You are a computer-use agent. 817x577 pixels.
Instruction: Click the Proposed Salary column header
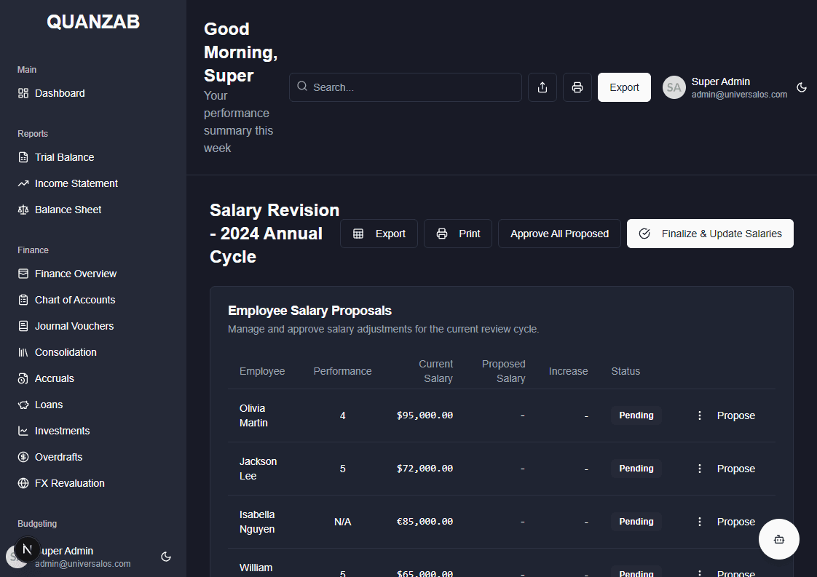pyautogui.click(x=503, y=371)
